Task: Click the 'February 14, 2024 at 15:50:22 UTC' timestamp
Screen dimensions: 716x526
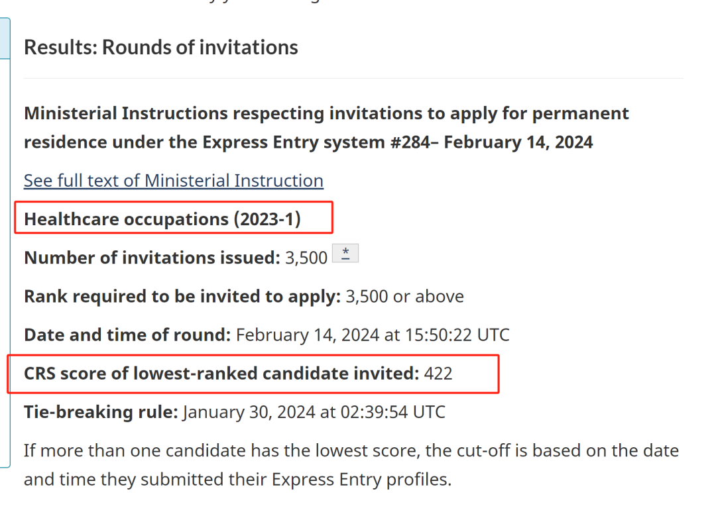Action: [373, 335]
